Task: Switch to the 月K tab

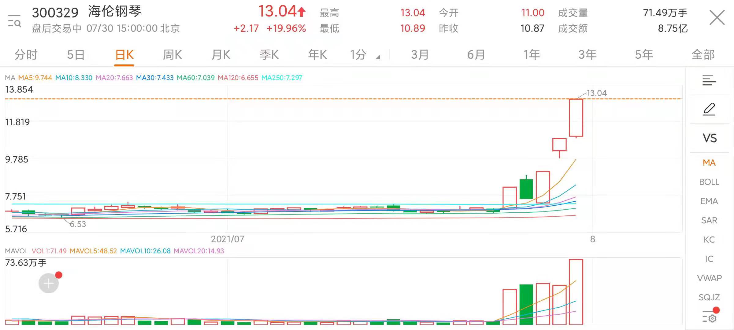Action: click(x=221, y=55)
